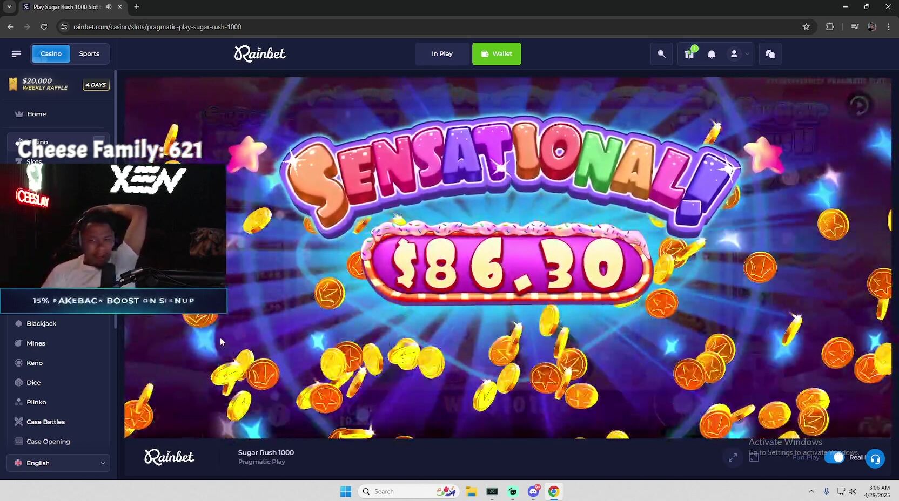Show hidden system tray icons chevron

pos(811,491)
